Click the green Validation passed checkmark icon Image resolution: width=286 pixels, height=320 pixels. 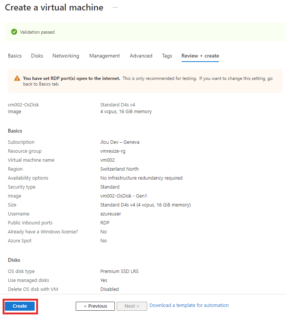pyautogui.click(x=14, y=32)
